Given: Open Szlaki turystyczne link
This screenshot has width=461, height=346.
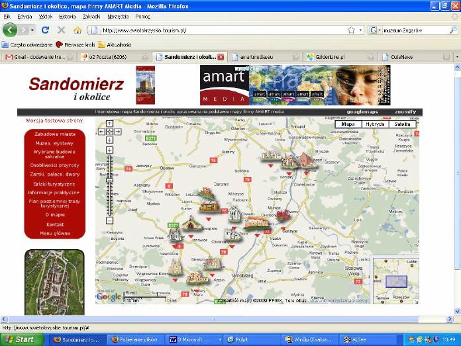Looking at the screenshot, I should 54,184.
